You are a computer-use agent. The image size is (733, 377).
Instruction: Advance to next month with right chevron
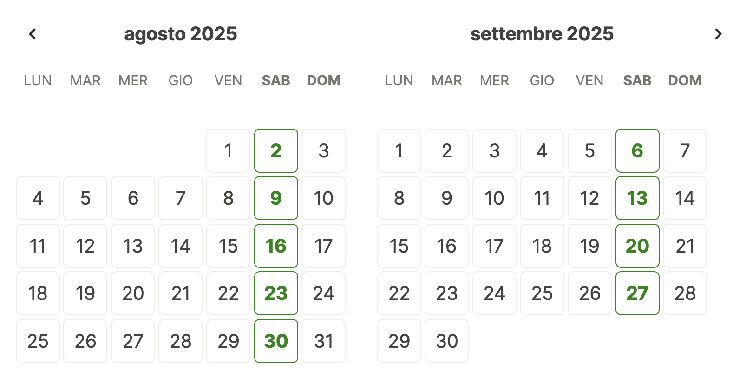point(718,34)
